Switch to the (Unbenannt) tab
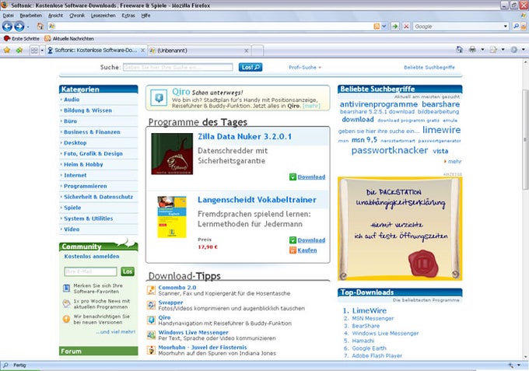529x371 pixels. point(199,51)
